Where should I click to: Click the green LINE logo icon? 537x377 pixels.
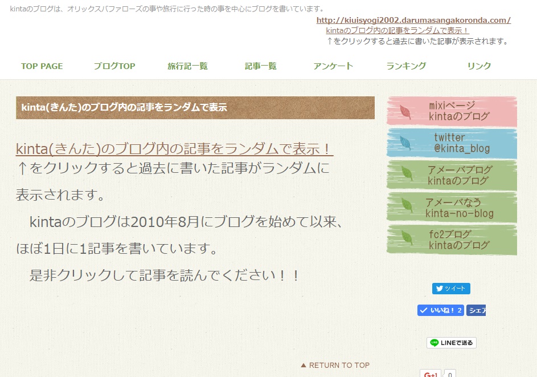pos(434,343)
